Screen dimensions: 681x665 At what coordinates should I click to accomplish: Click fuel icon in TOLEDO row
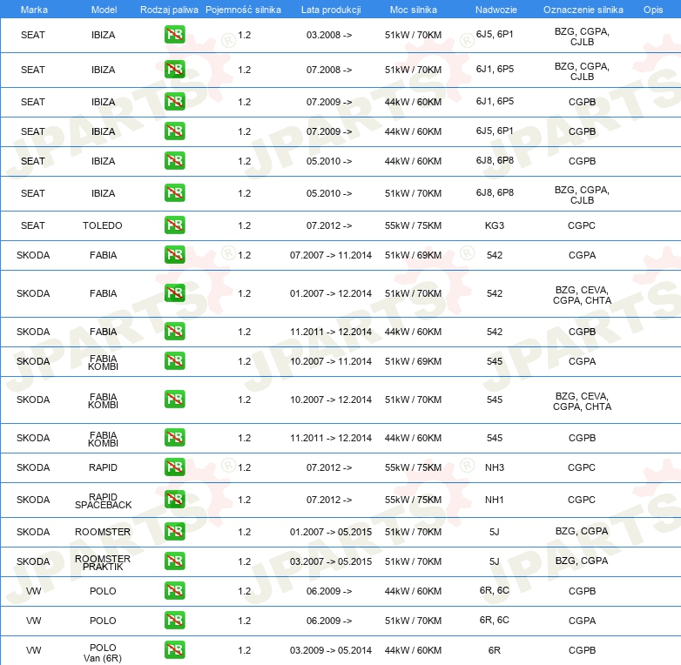point(174,225)
